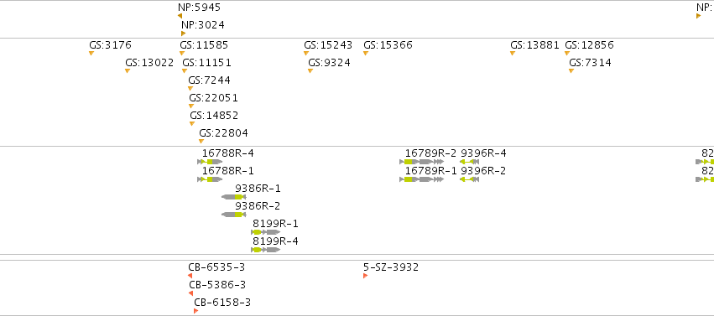Click the CB-6158-3 red marker triangle
The width and height of the screenshot is (714, 316).
[195, 311]
